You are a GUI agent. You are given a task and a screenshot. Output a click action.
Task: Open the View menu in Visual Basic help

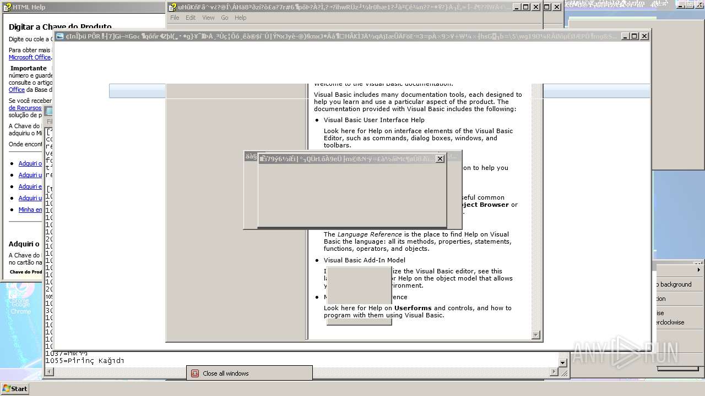click(208, 18)
